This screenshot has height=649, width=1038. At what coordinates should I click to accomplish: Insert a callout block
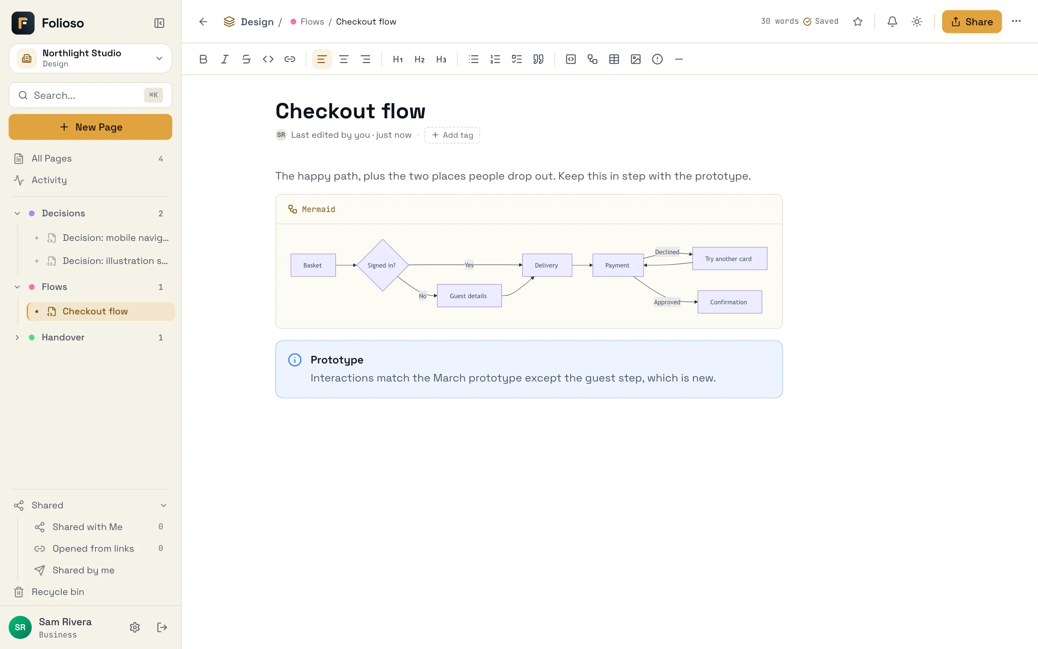[x=657, y=59]
